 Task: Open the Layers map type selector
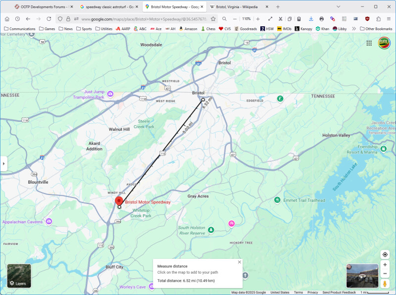[19, 276]
